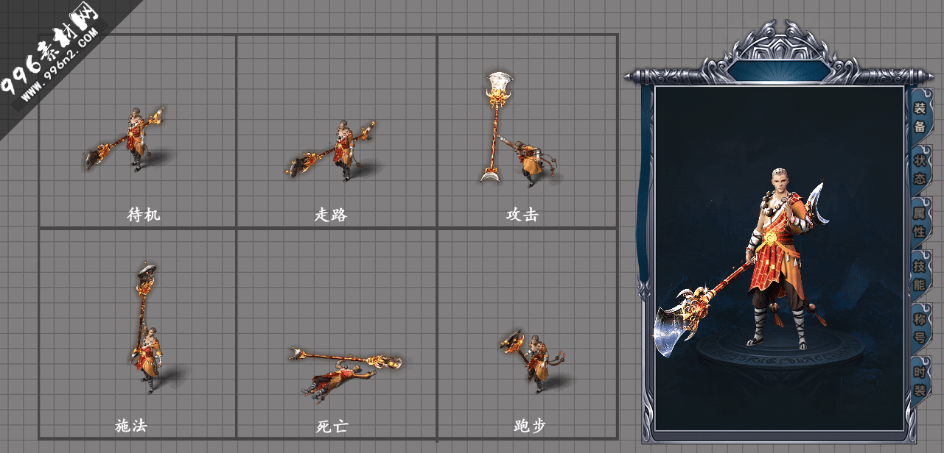Click the 攻击 label text
Screen dimensions: 944x453
(522, 215)
